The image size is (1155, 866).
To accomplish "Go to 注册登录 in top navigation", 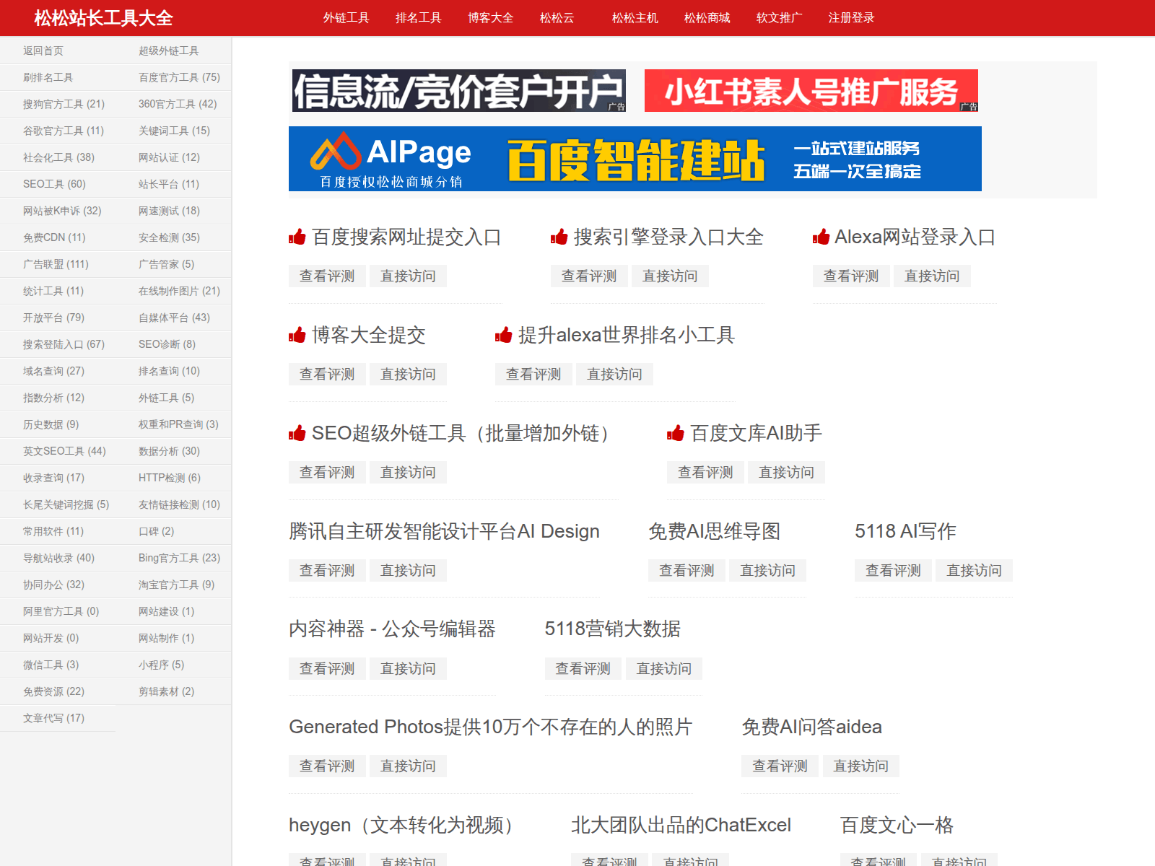I will point(851,18).
